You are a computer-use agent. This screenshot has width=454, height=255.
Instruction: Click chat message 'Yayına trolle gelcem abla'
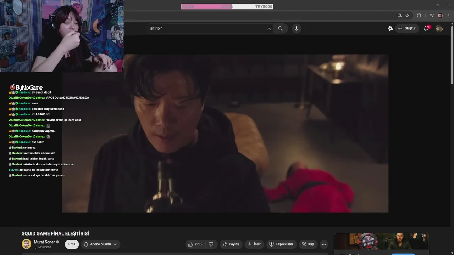click(x=63, y=120)
